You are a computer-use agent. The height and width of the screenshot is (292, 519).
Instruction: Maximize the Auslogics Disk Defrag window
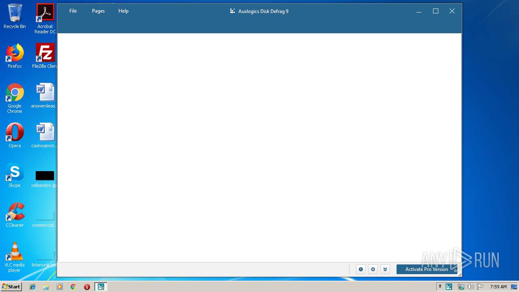click(x=436, y=11)
